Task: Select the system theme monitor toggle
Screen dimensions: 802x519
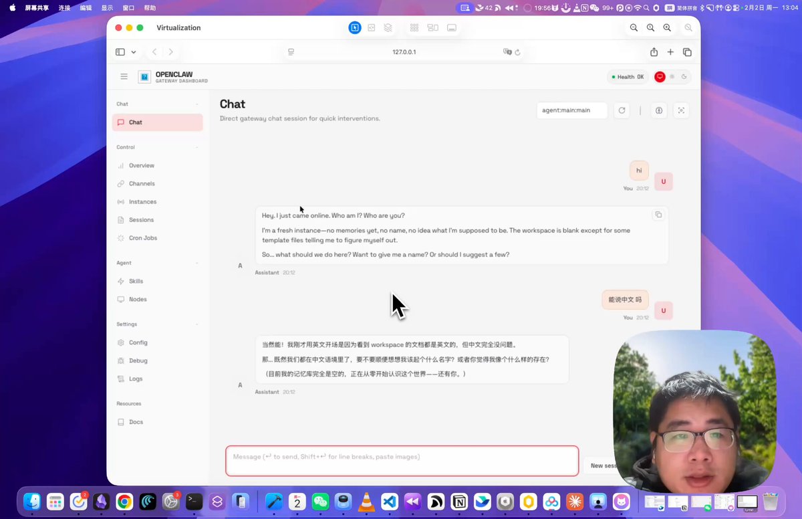Action: pos(660,77)
